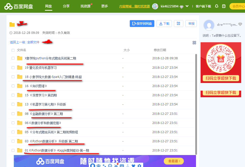Open folder 19 量化投资与机器学习
The height and width of the screenshot is (167, 245).
41,68
